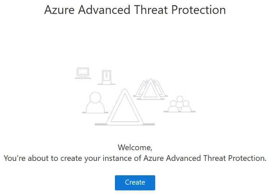
Task: Click the head of the single user silhouette
Action: [x=95, y=97]
